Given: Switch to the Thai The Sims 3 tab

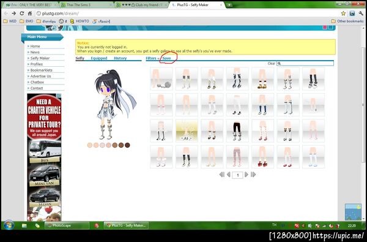Looking at the screenshot, I should tap(86, 5).
